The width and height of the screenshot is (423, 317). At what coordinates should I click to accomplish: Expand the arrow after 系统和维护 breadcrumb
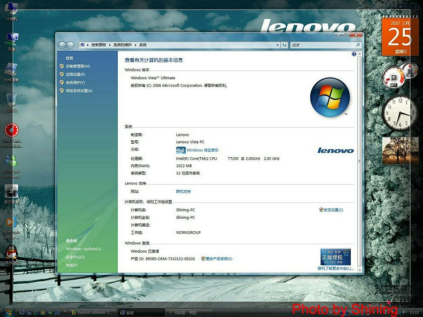135,45
